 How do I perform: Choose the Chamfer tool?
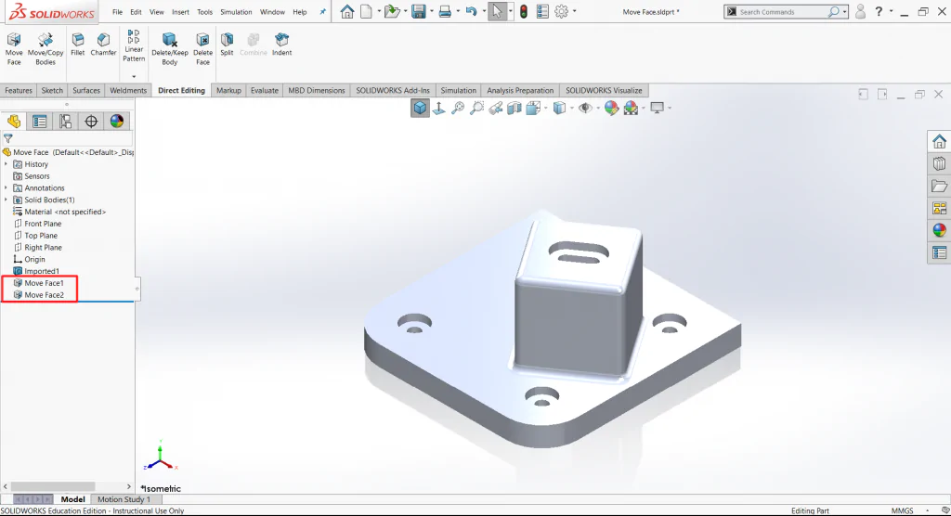click(x=103, y=45)
